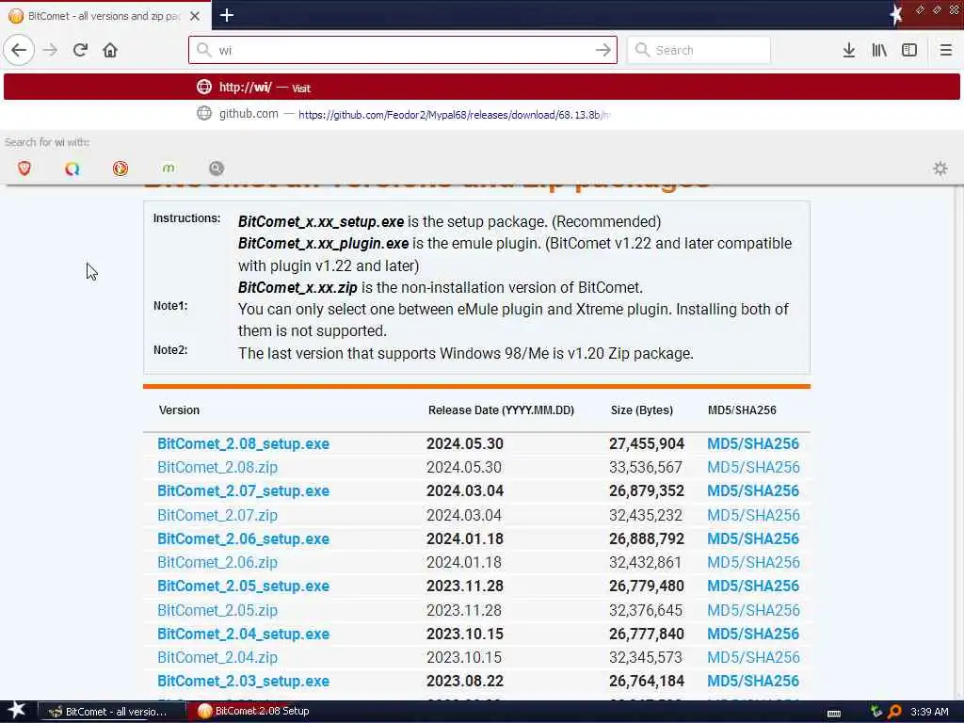Reload the current page

click(x=80, y=50)
